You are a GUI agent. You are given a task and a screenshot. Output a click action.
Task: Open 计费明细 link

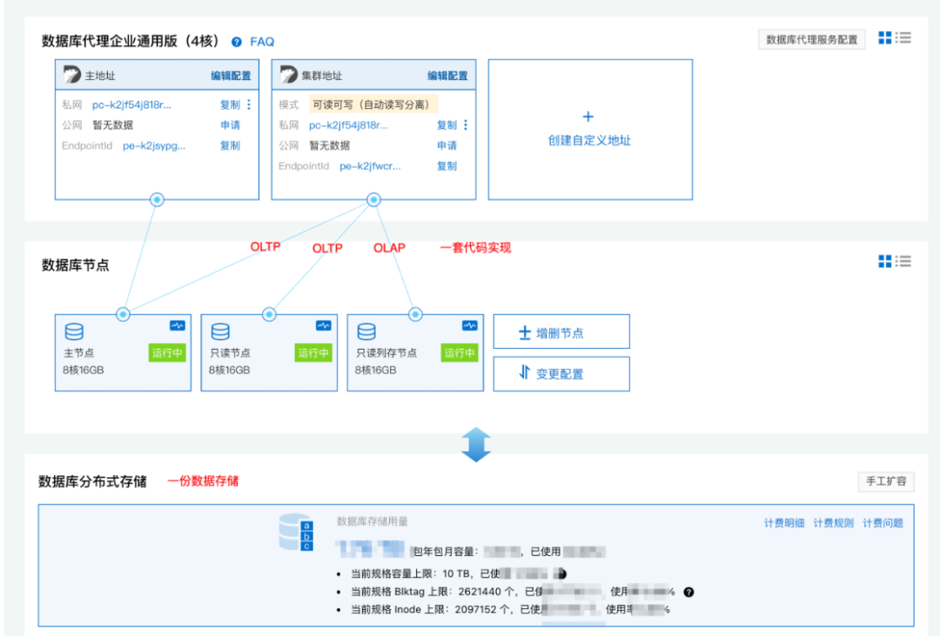coord(784,523)
